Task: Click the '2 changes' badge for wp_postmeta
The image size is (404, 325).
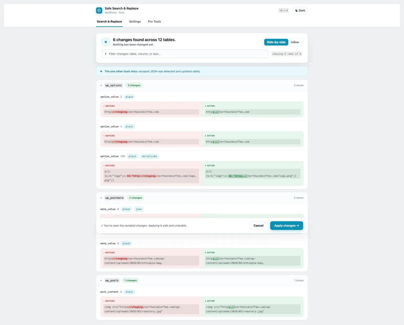Action: 136,198
